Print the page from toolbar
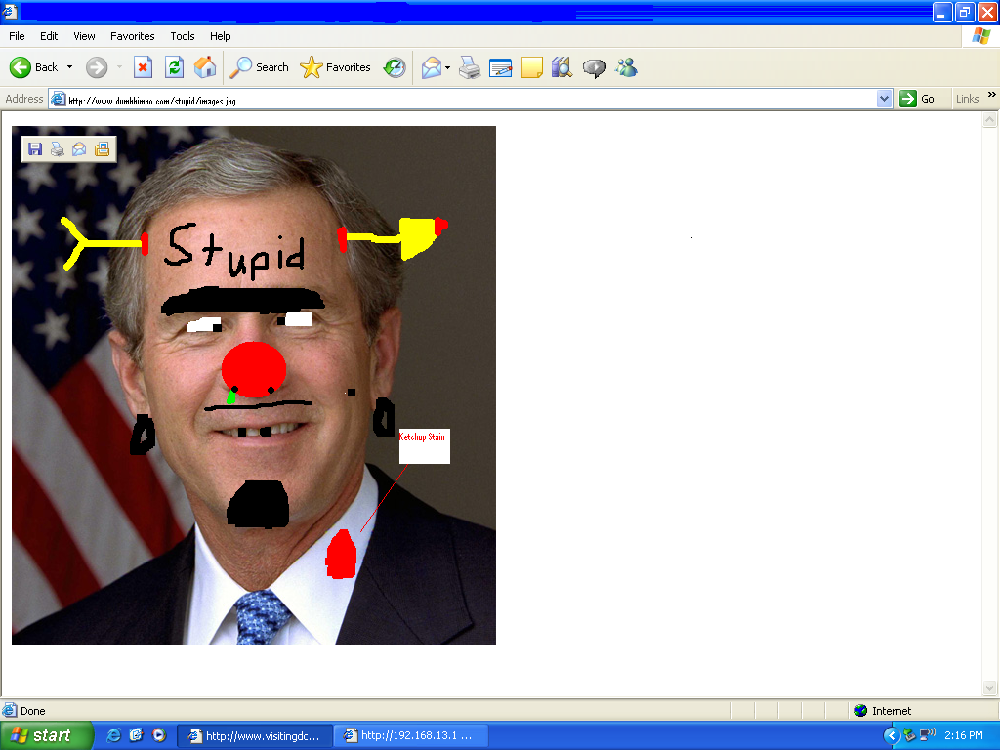Image resolution: width=1000 pixels, height=750 pixels. [x=470, y=67]
